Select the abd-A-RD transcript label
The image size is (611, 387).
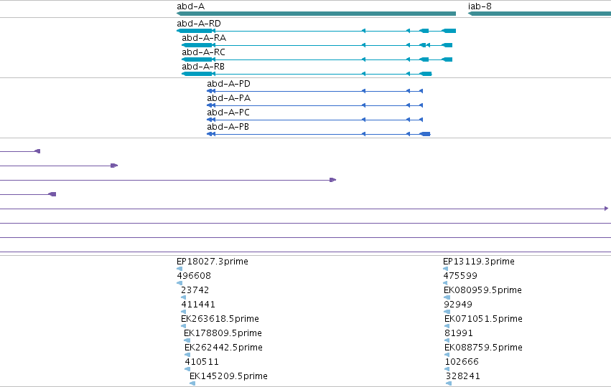(x=199, y=24)
